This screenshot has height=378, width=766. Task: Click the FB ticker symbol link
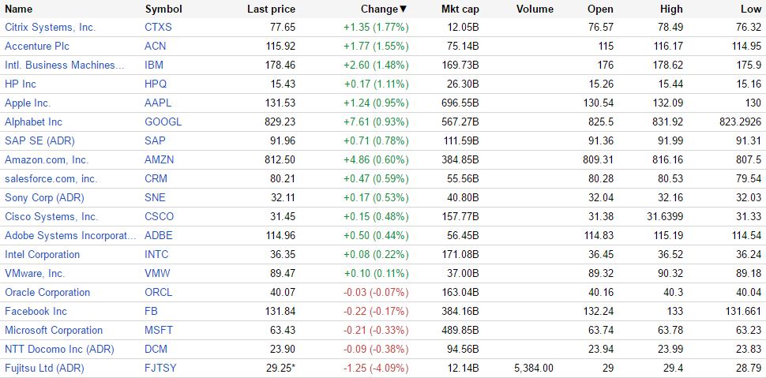152,311
